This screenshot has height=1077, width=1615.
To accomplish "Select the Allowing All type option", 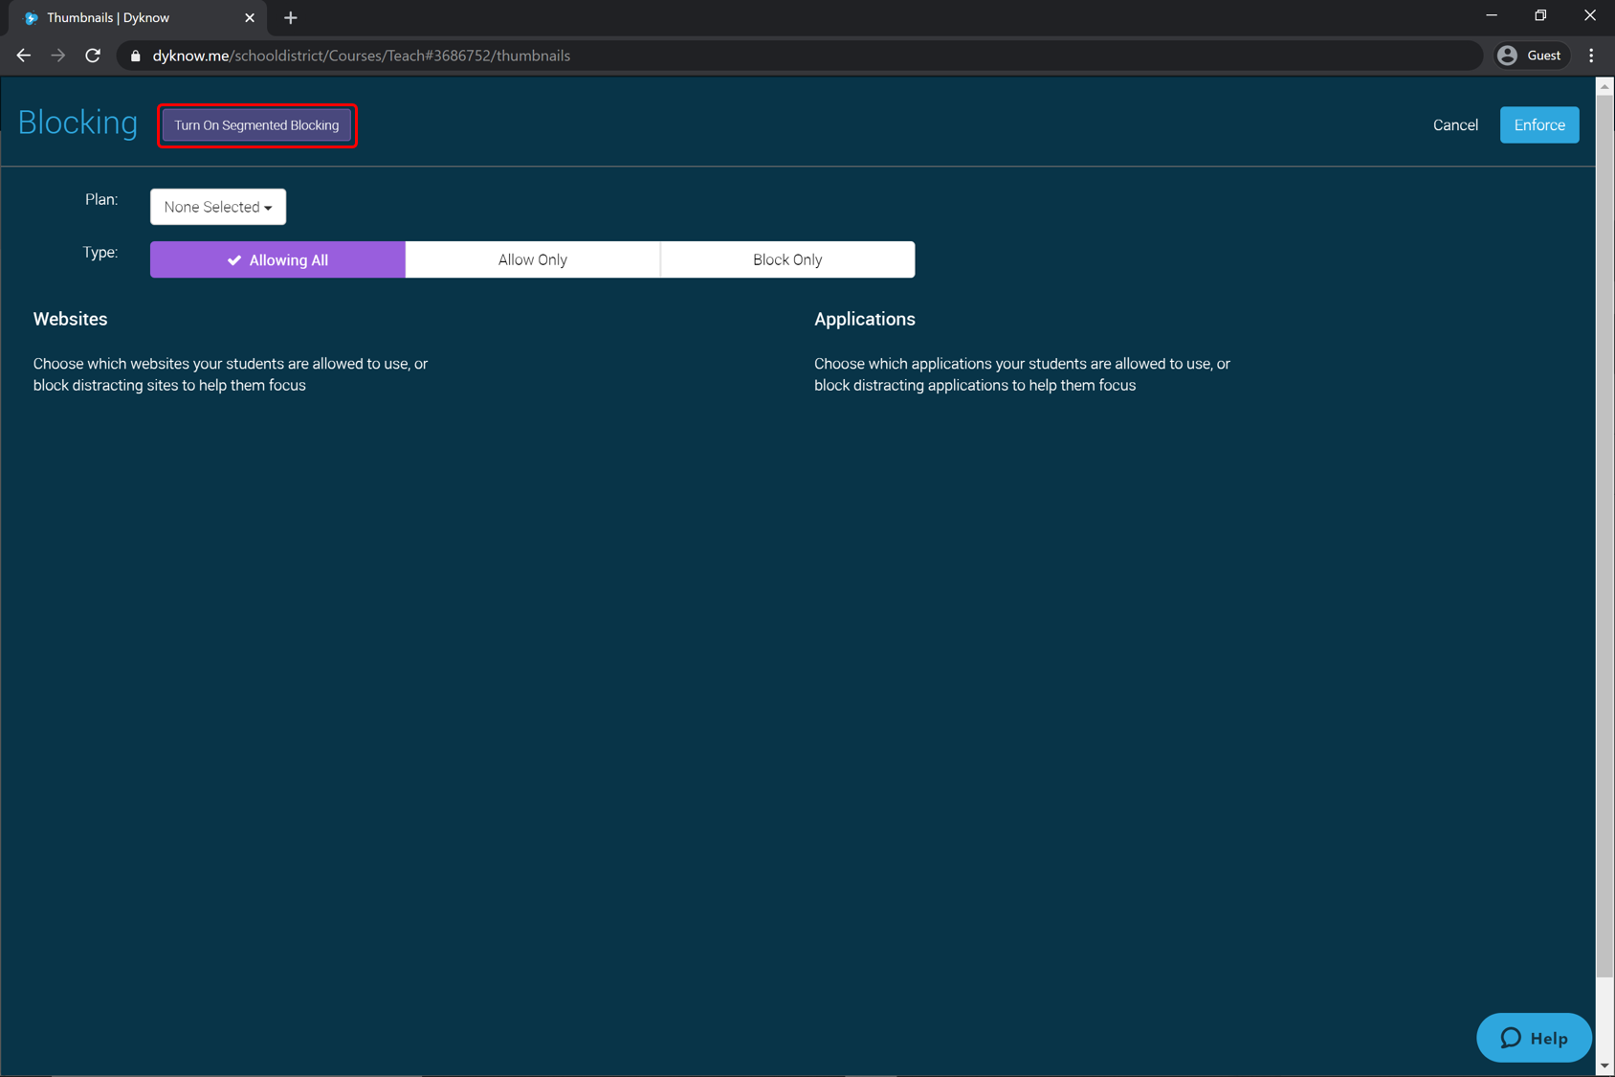I will point(277,259).
